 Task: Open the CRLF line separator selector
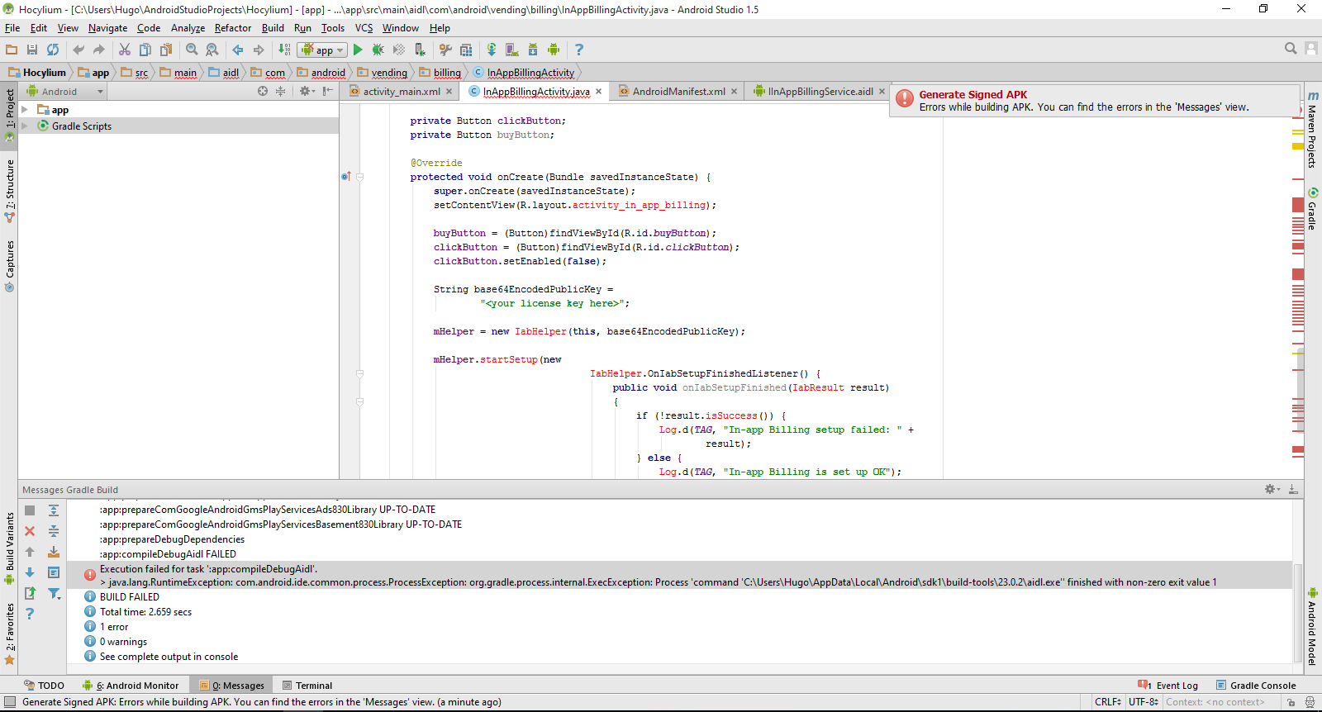[1109, 702]
